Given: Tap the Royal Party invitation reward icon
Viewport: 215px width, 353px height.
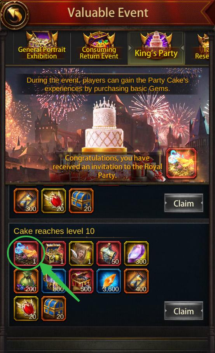Looking at the screenshot, I should tap(181, 163).
